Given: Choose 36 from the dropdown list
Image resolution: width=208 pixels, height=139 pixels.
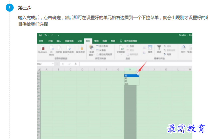Looking at the screenshot, I should point(131,75).
